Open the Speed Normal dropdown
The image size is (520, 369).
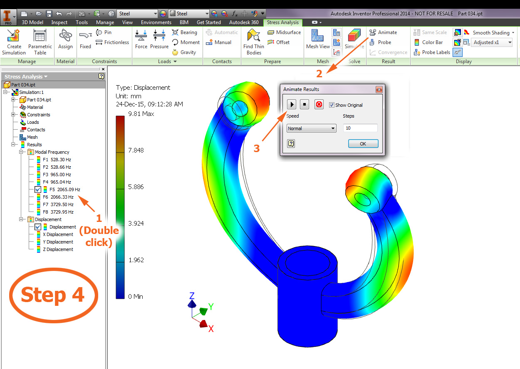(312, 128)
